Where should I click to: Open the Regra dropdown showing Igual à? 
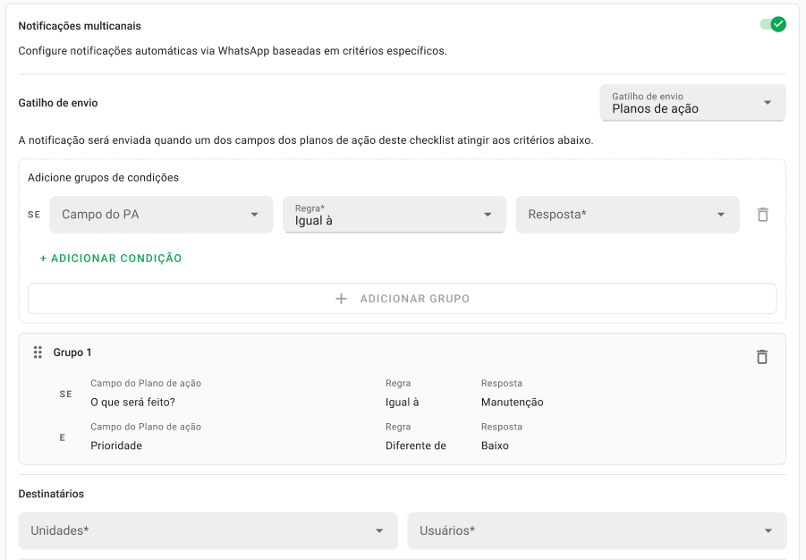pyautogui.click(x=395, y=215)
